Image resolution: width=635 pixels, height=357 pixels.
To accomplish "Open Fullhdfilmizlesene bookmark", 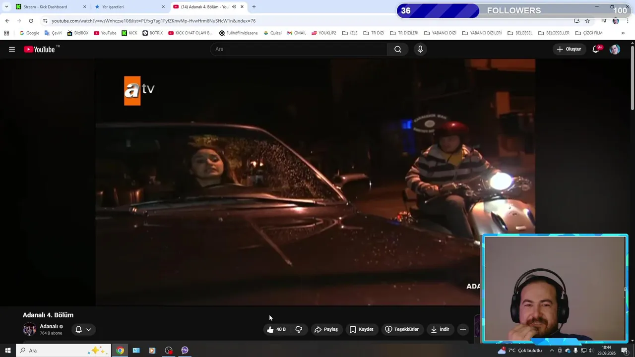I will point(239,33).
